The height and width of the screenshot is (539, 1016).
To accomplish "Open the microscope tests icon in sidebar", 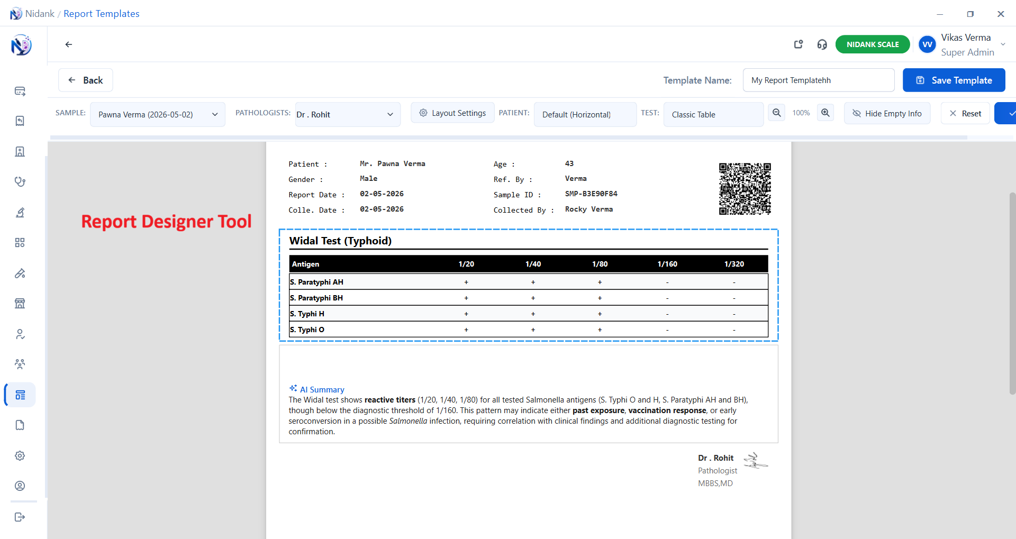I will (x=20, y=213).
